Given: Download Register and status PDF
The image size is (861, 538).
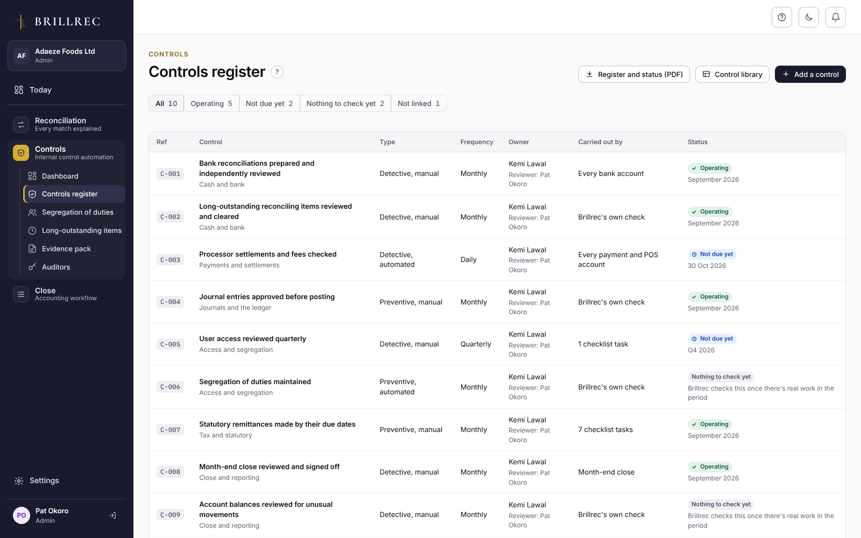Looking at the screenshot, I should pyautogui.click(x=634, y=74).
